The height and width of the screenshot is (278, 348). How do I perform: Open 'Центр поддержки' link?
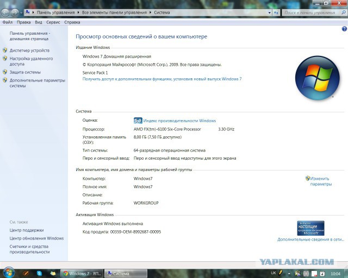tap(27, 230)
